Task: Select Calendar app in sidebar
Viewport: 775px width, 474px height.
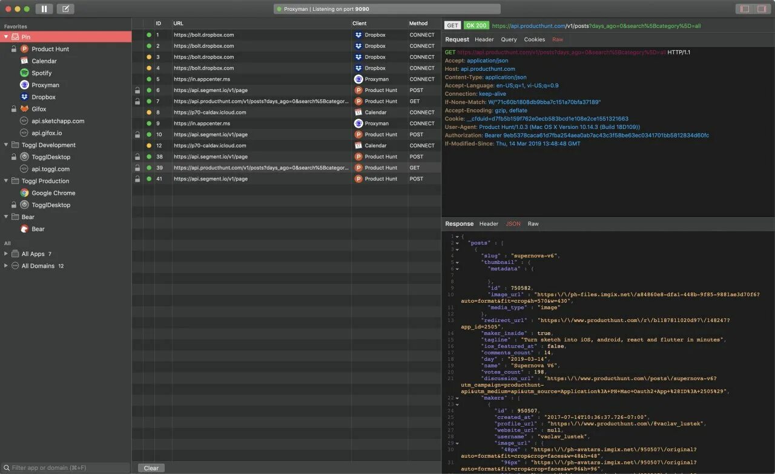Action: coord(44,61)
